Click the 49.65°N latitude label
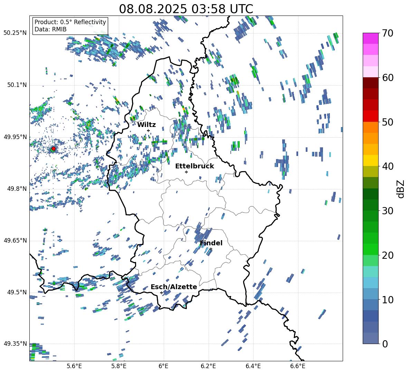409x373 pixels. tap(15, 240)
